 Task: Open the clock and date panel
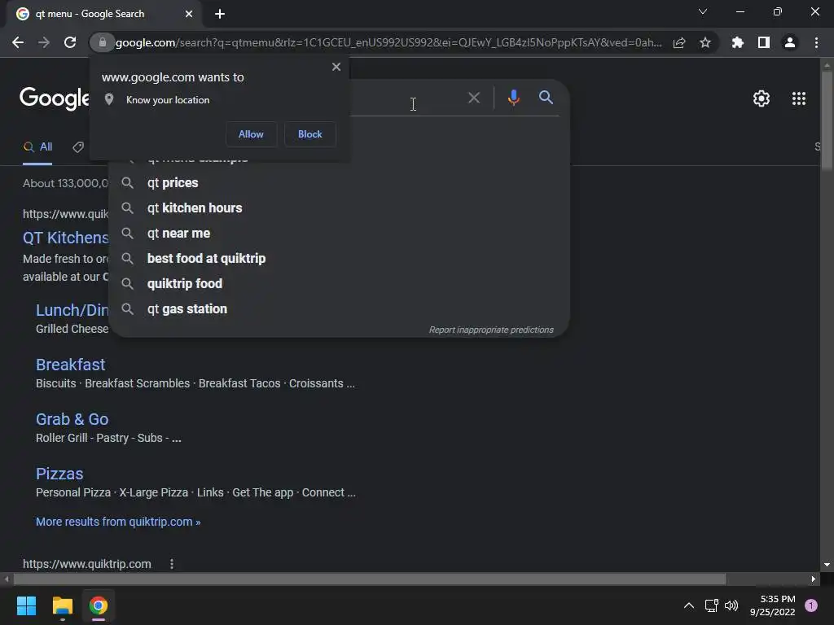(772, 605)
